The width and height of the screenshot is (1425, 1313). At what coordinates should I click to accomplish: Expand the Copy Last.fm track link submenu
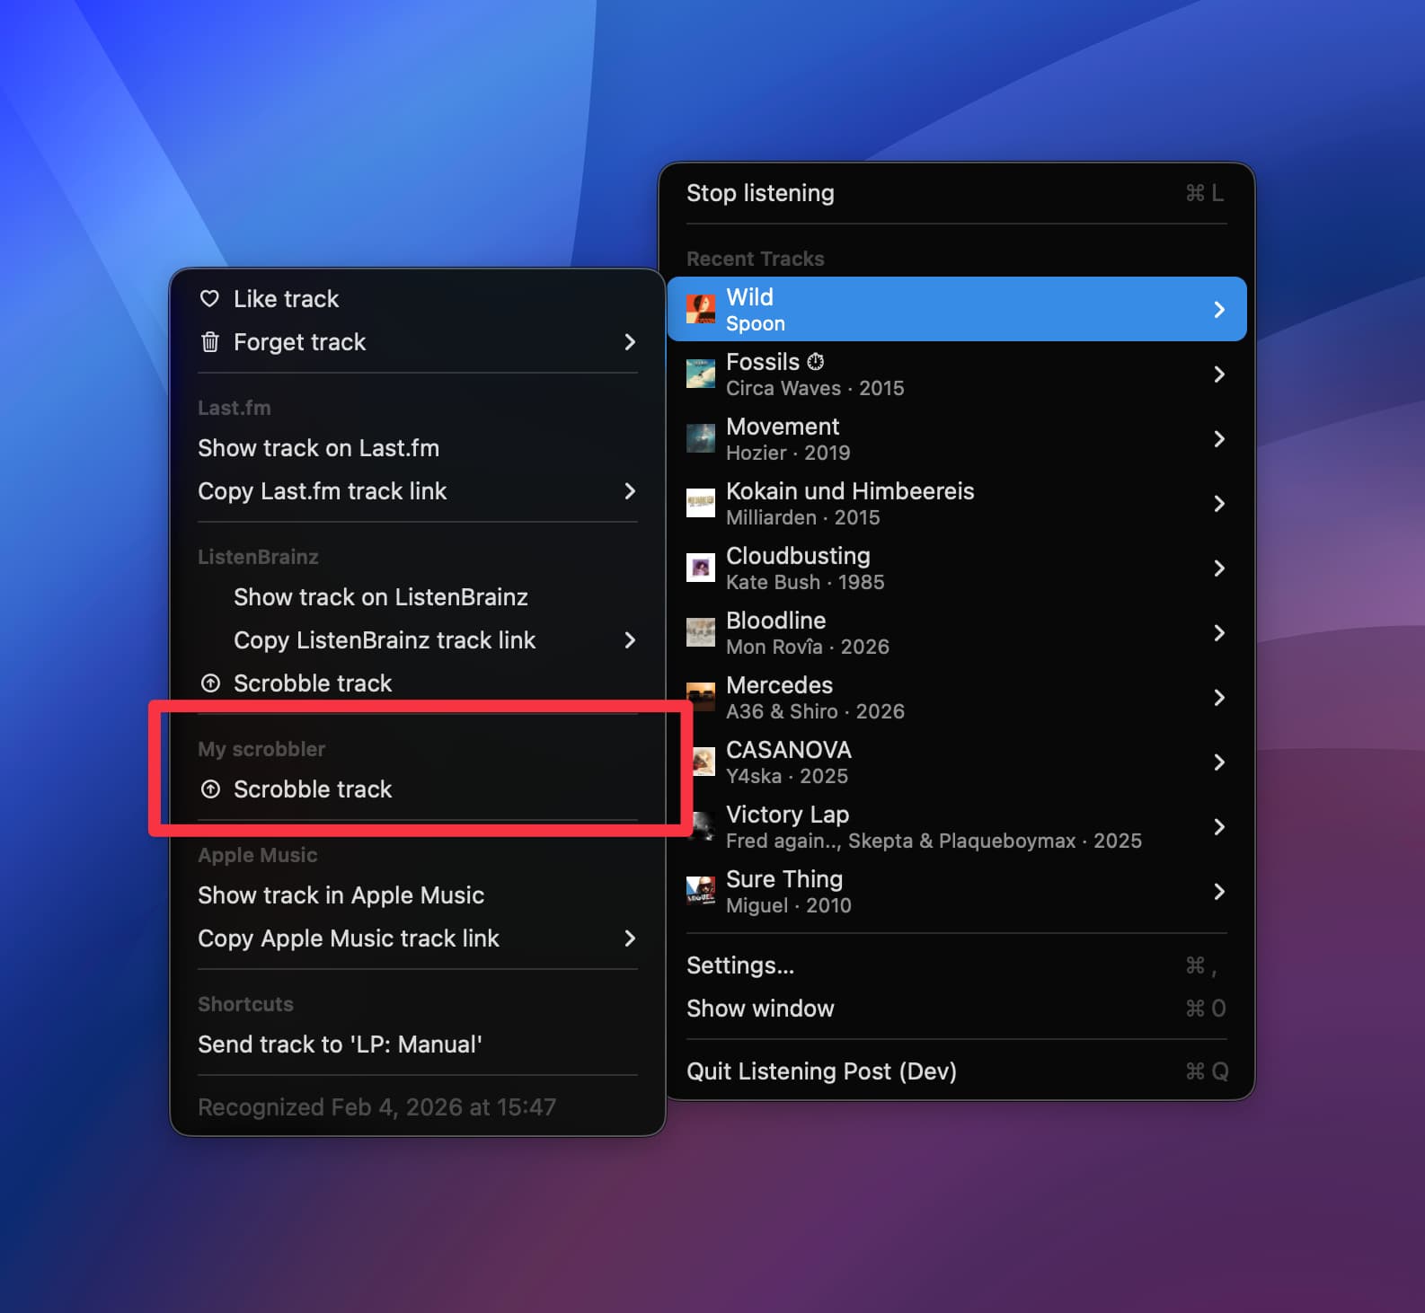point(630,491)
